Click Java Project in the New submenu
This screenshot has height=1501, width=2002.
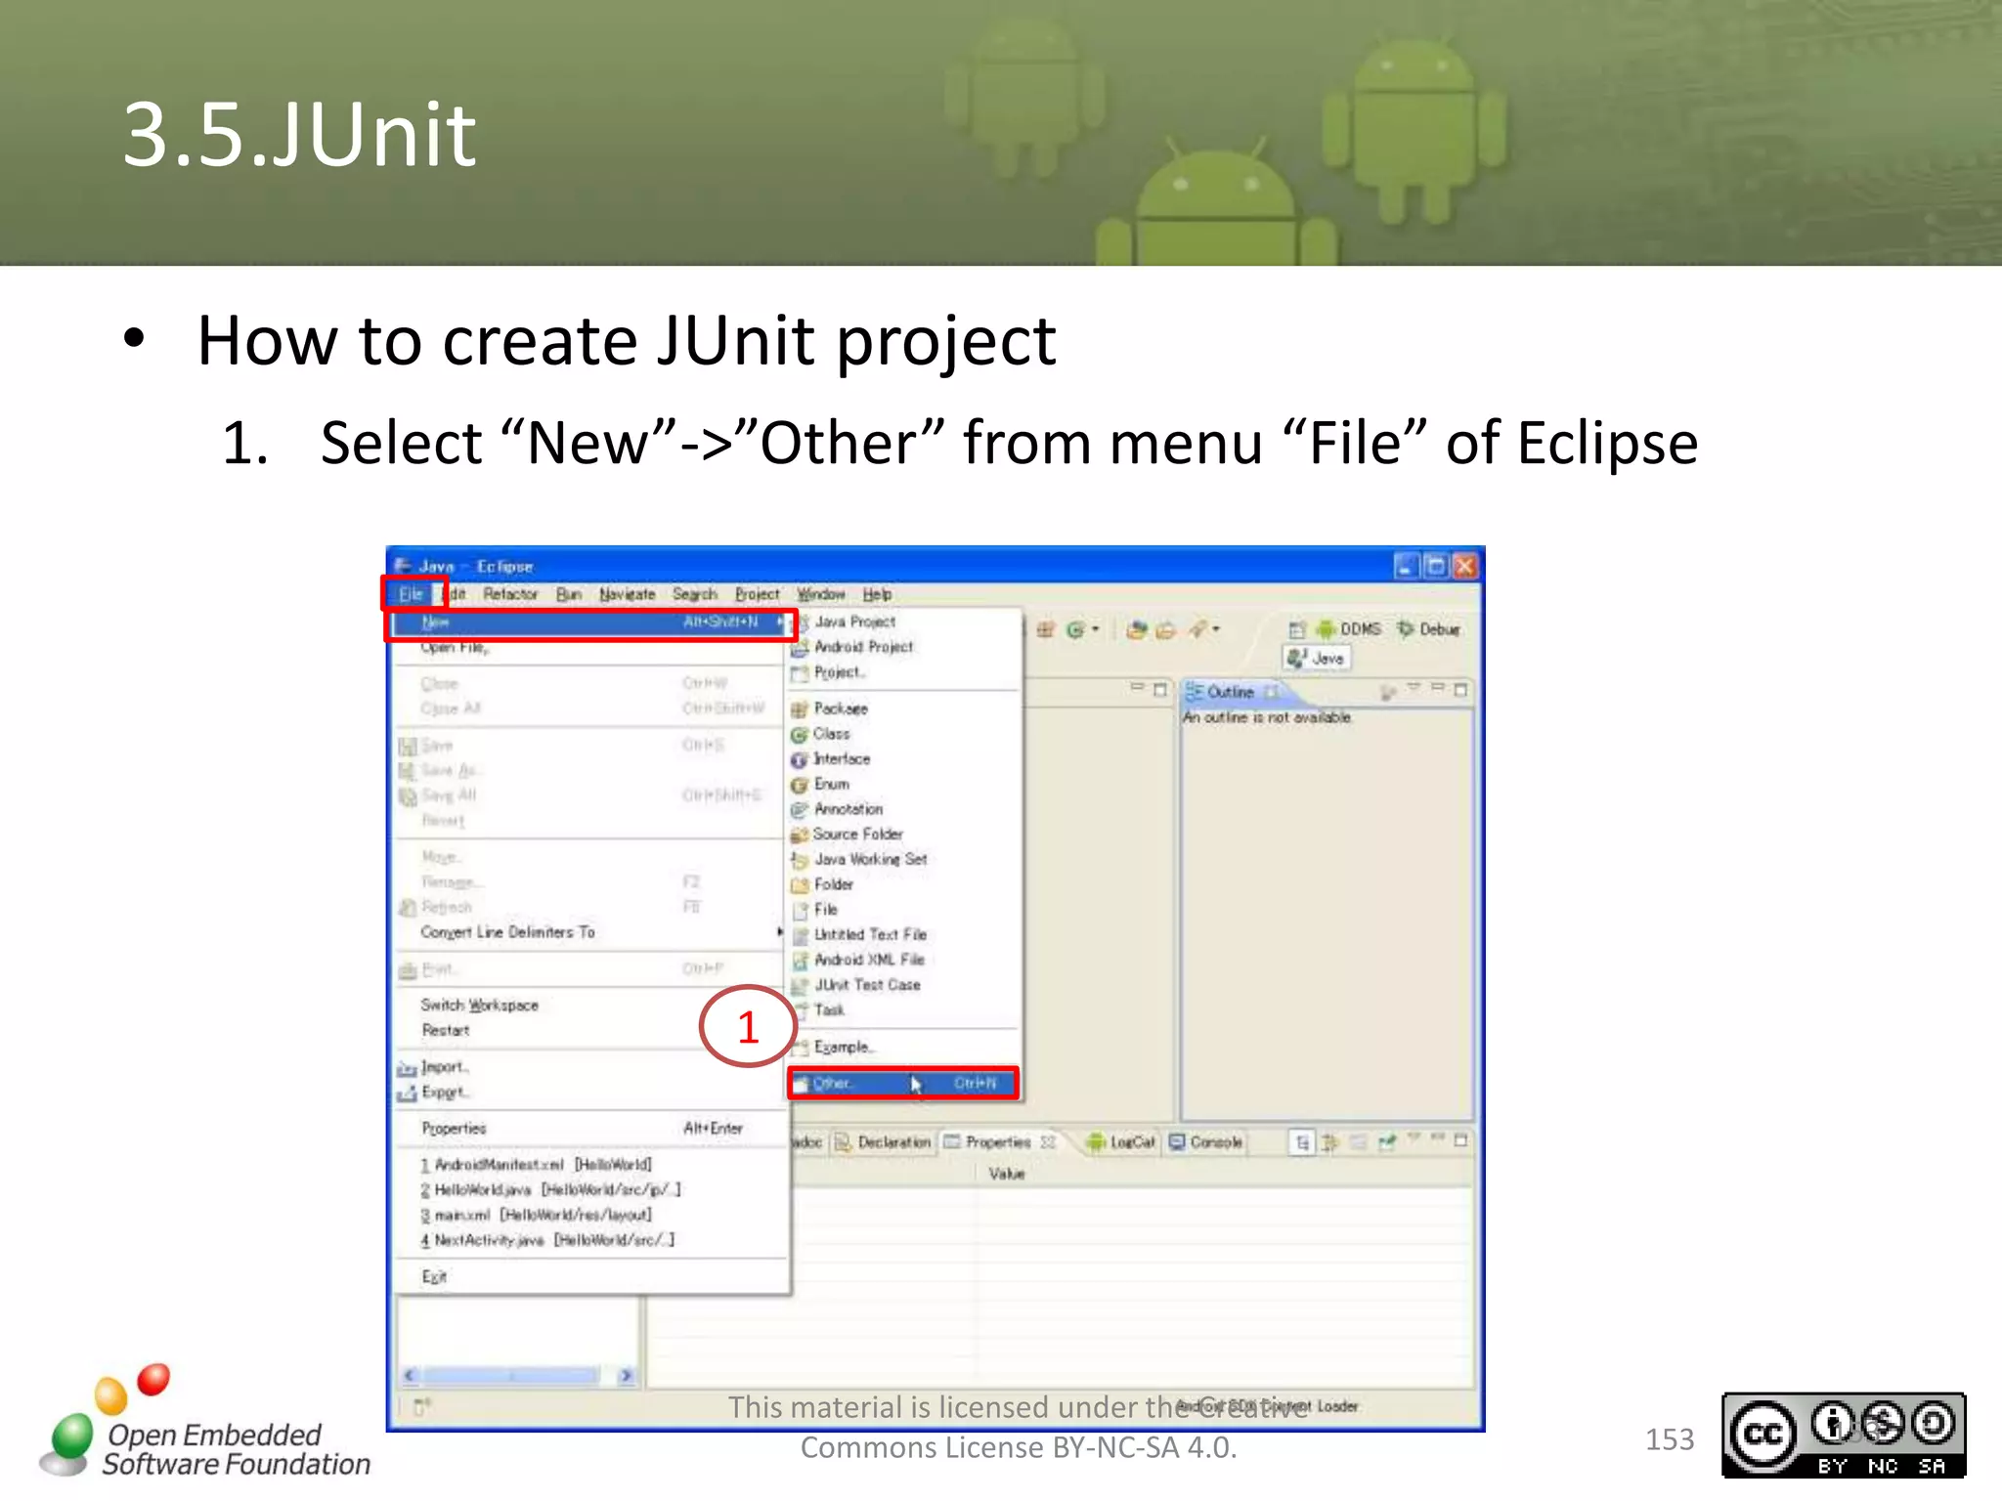click(903, 622)
